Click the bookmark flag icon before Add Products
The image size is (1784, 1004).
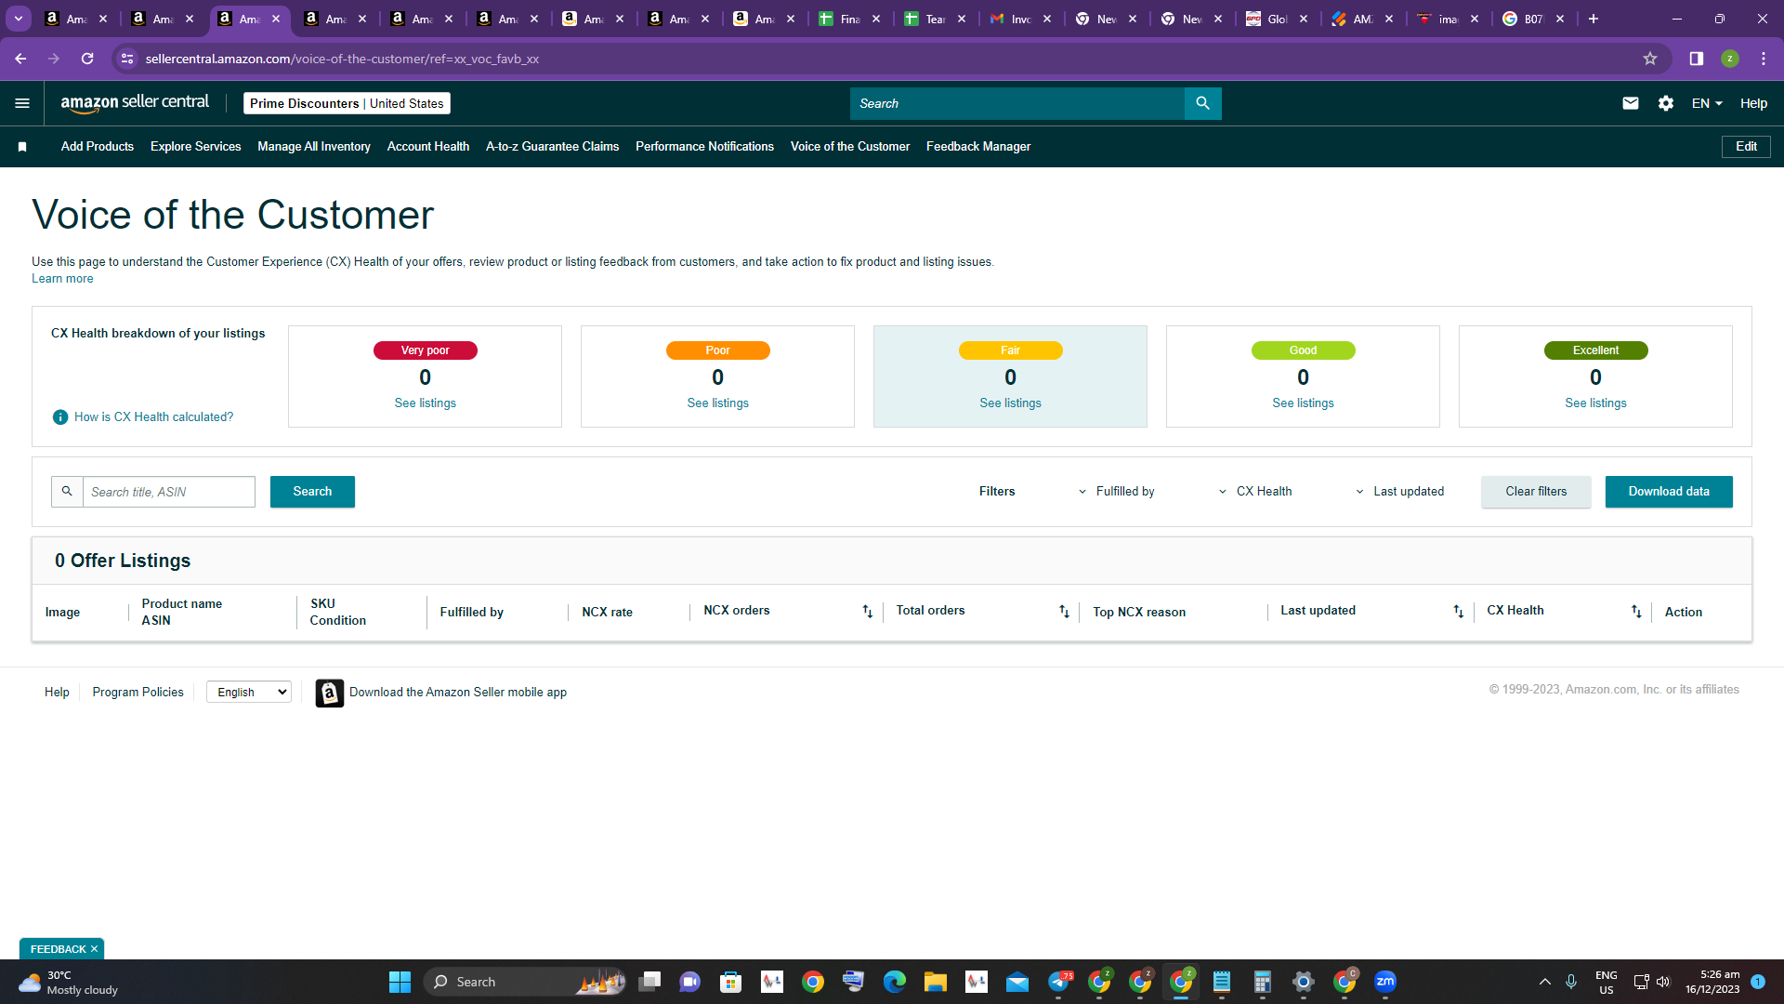22,147
